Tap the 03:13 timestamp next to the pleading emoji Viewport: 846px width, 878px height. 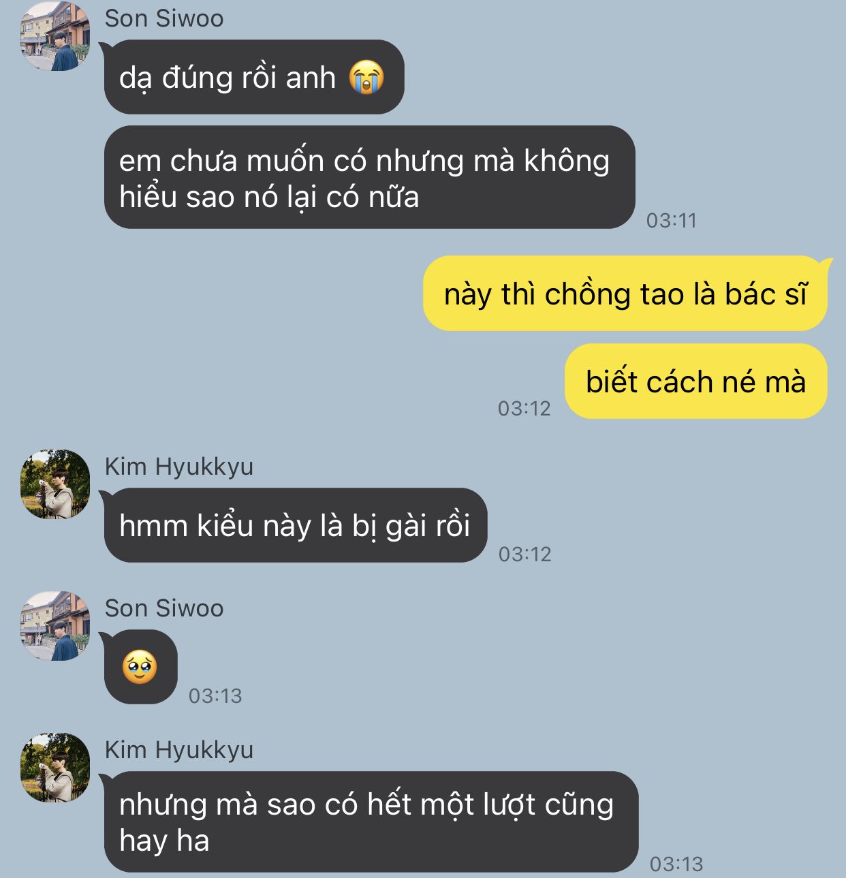[x=215, y=696]
